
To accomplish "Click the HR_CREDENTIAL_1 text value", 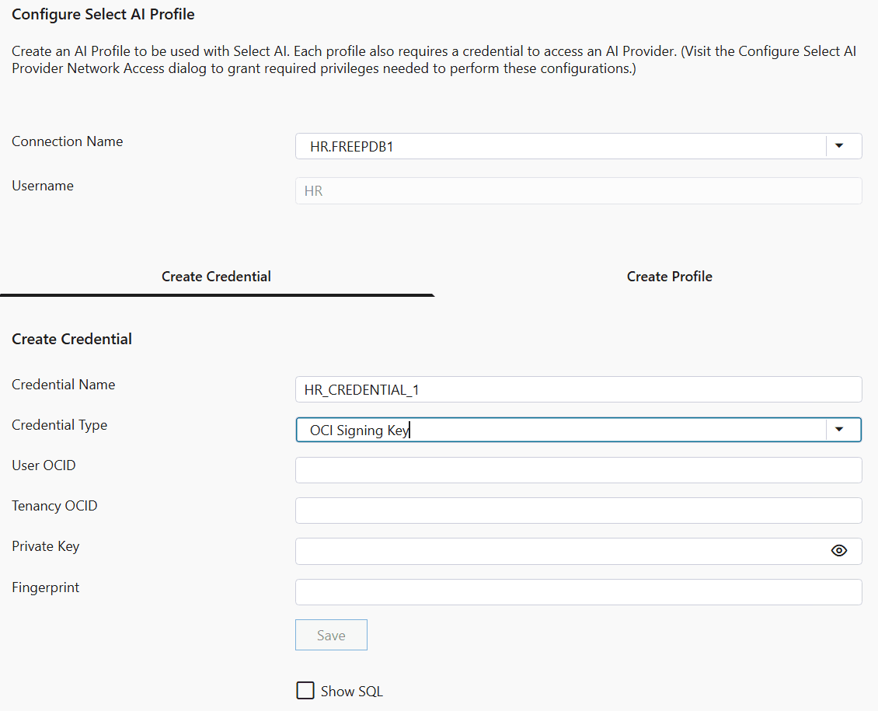I will click(x=364, y=389).
